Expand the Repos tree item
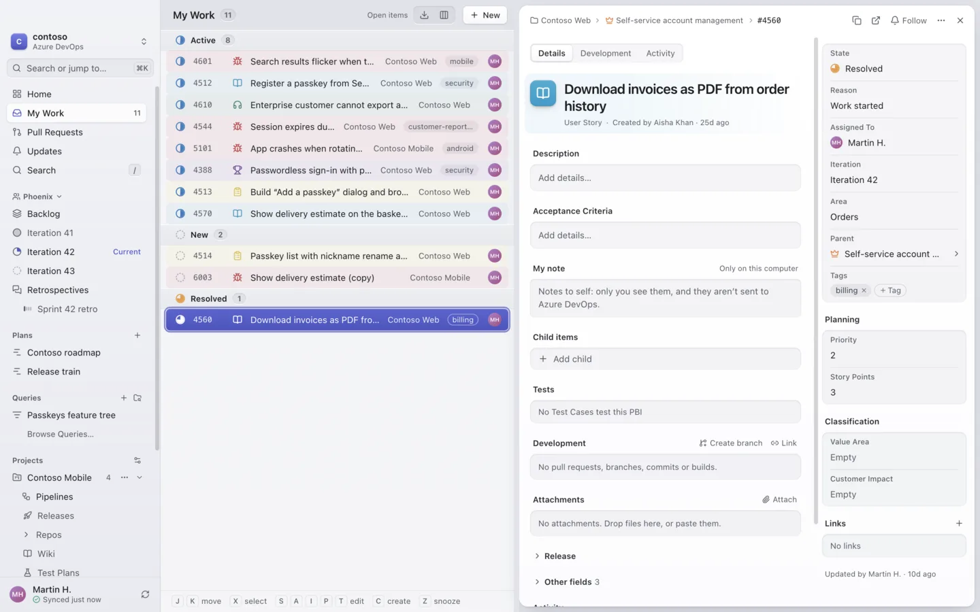This screenshot has width=980, height=612. [27, 534]
